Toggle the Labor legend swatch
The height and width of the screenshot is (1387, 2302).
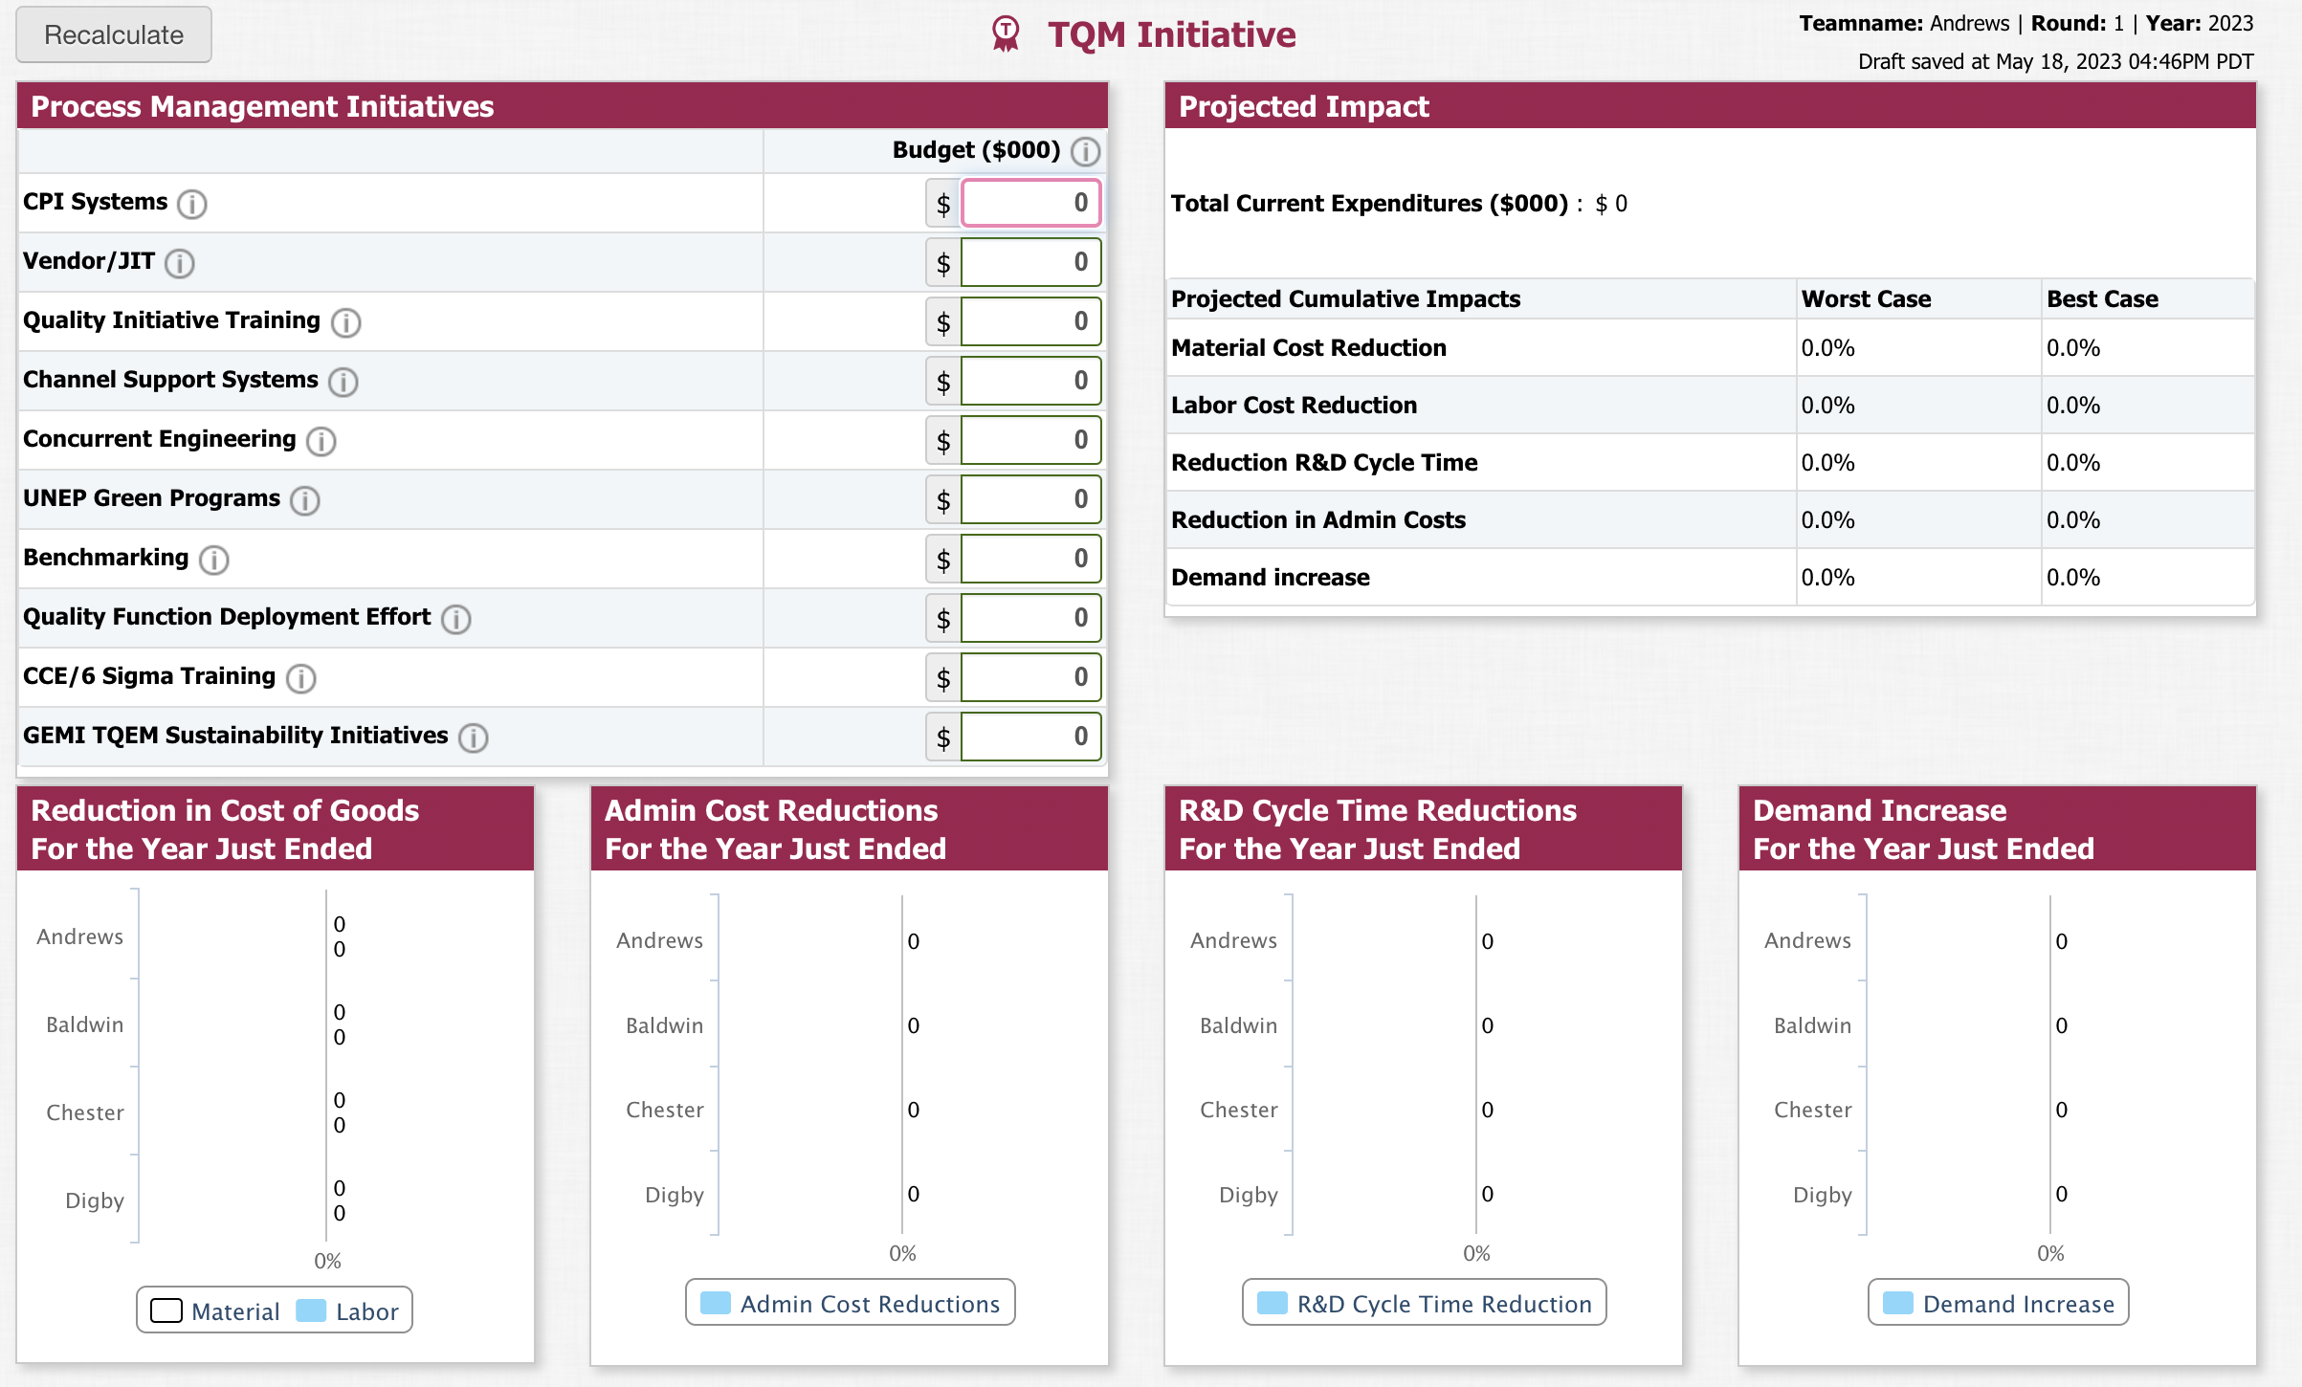coord(312,1310)
